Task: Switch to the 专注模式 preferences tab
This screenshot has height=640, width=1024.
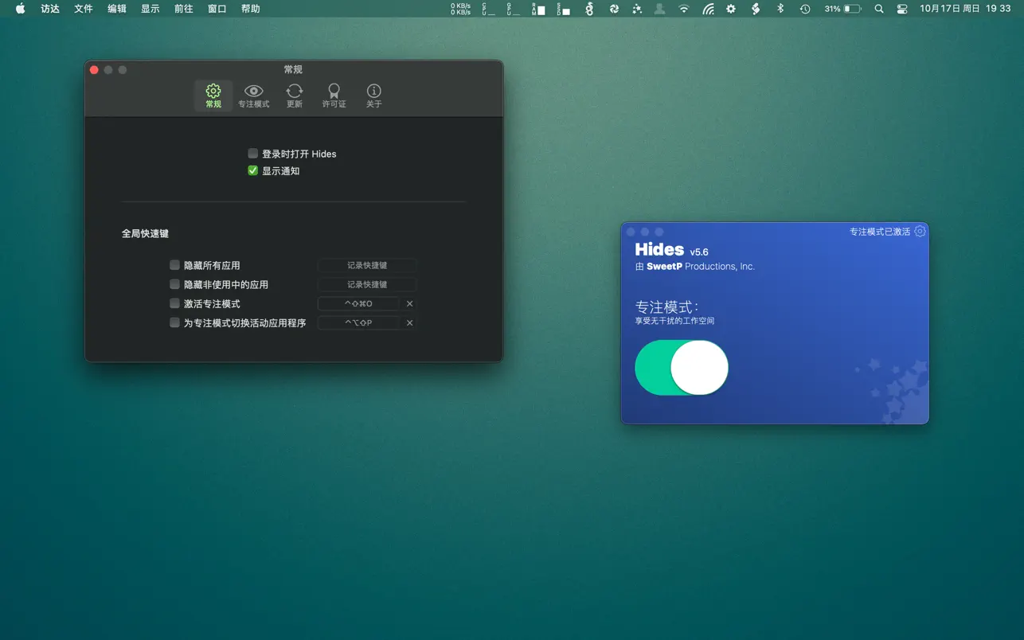Action: click(x=253, y=96)
